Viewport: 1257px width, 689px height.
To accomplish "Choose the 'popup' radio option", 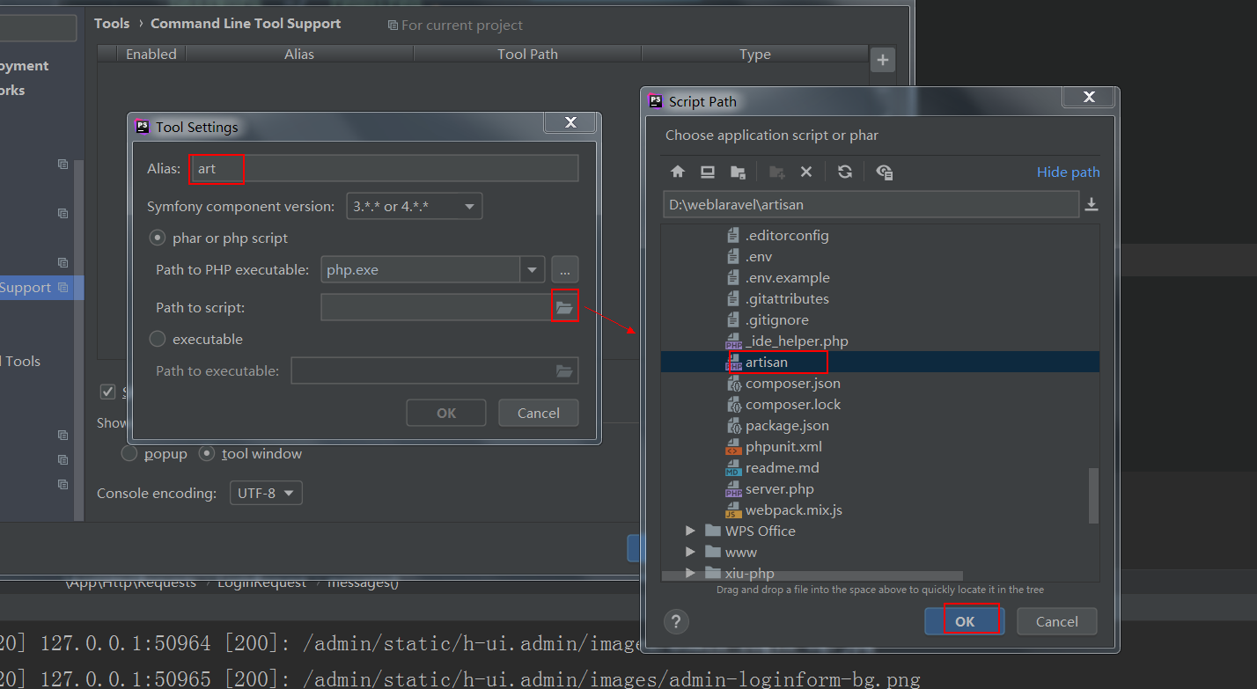I will (129, 454).
